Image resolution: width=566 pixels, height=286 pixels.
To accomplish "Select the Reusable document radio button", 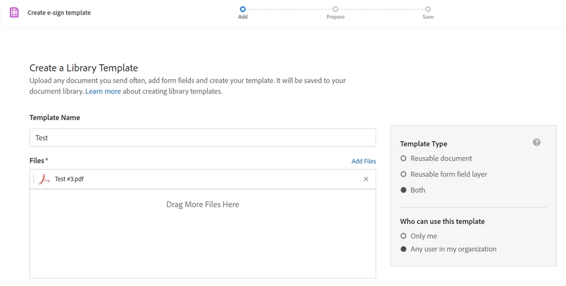I will [403, 158].
